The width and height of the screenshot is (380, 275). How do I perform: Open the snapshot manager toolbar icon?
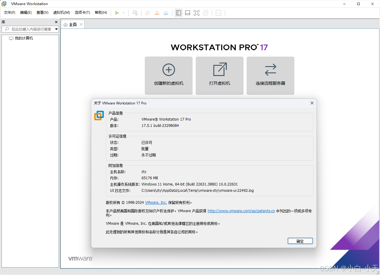[166, 13]
